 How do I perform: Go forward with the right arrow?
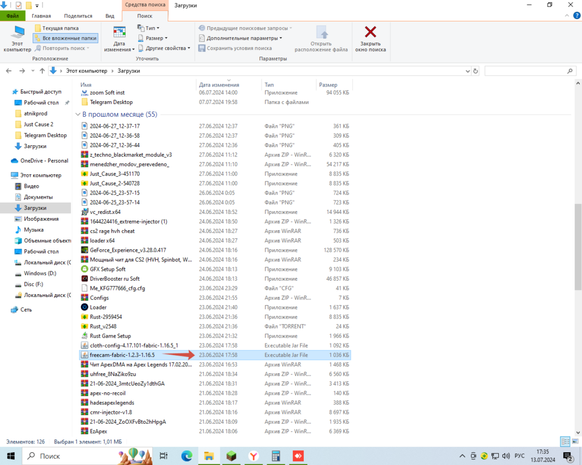(x=22, y=71)
